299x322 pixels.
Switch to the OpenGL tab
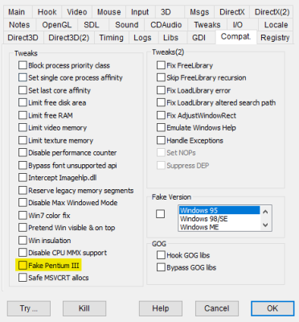[57, 25]
